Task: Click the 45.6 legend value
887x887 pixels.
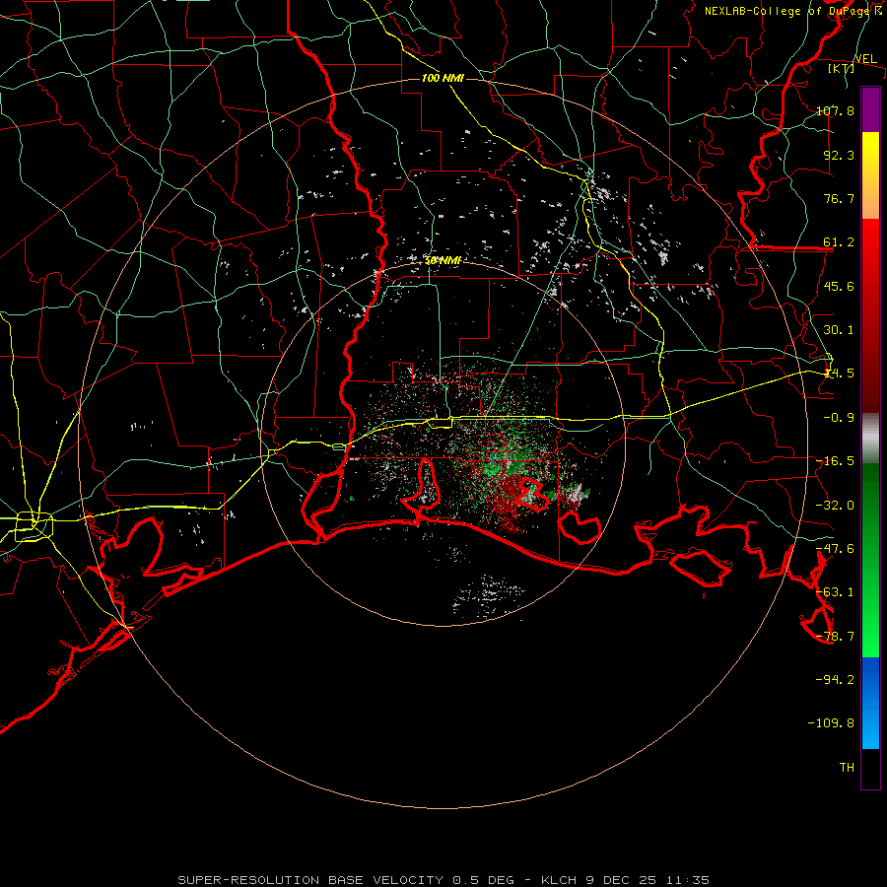Action: (x=839, y=286)
